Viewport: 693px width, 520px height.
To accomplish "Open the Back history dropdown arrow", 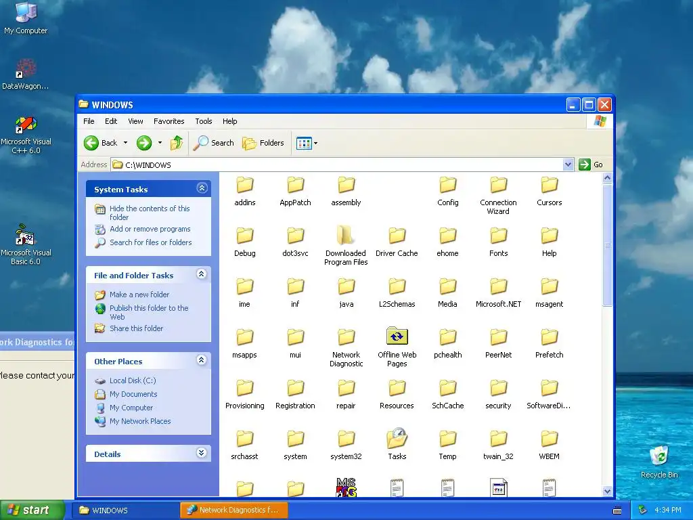I will [x=125, y=143].
